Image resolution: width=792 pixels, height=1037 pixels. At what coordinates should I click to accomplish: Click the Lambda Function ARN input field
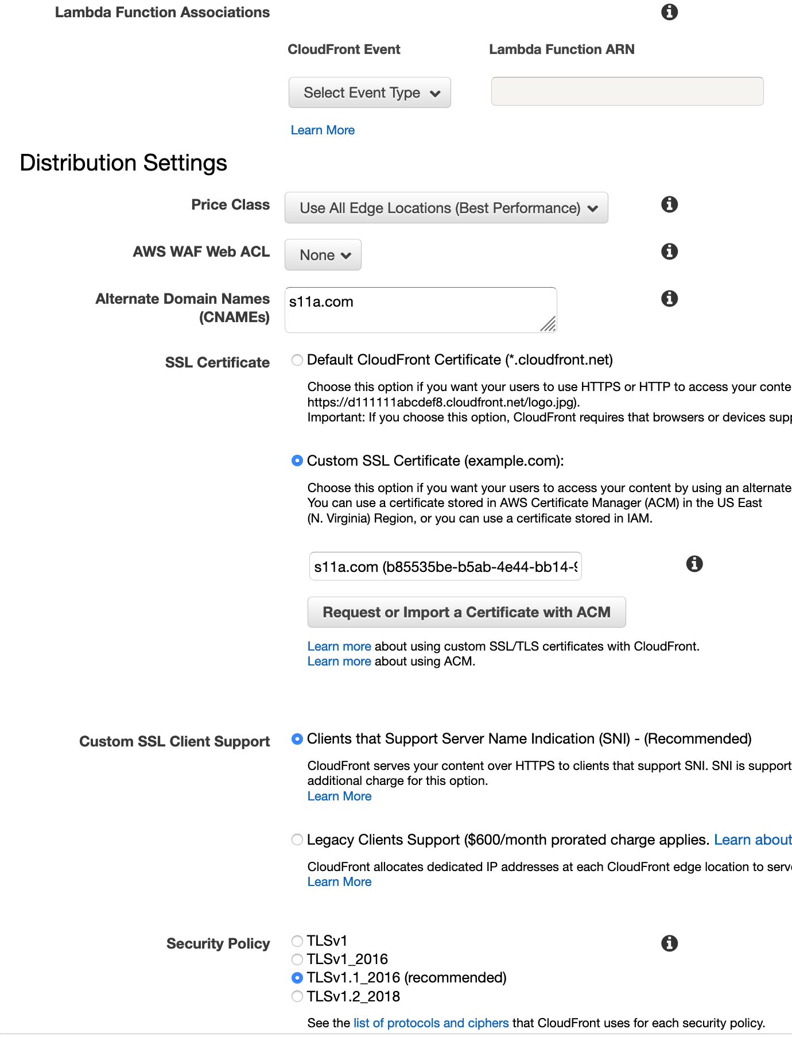(627, 92)
